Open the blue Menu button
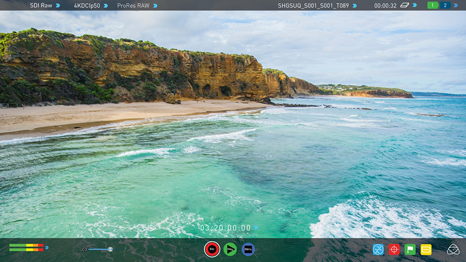 click(x=248, y=249)
